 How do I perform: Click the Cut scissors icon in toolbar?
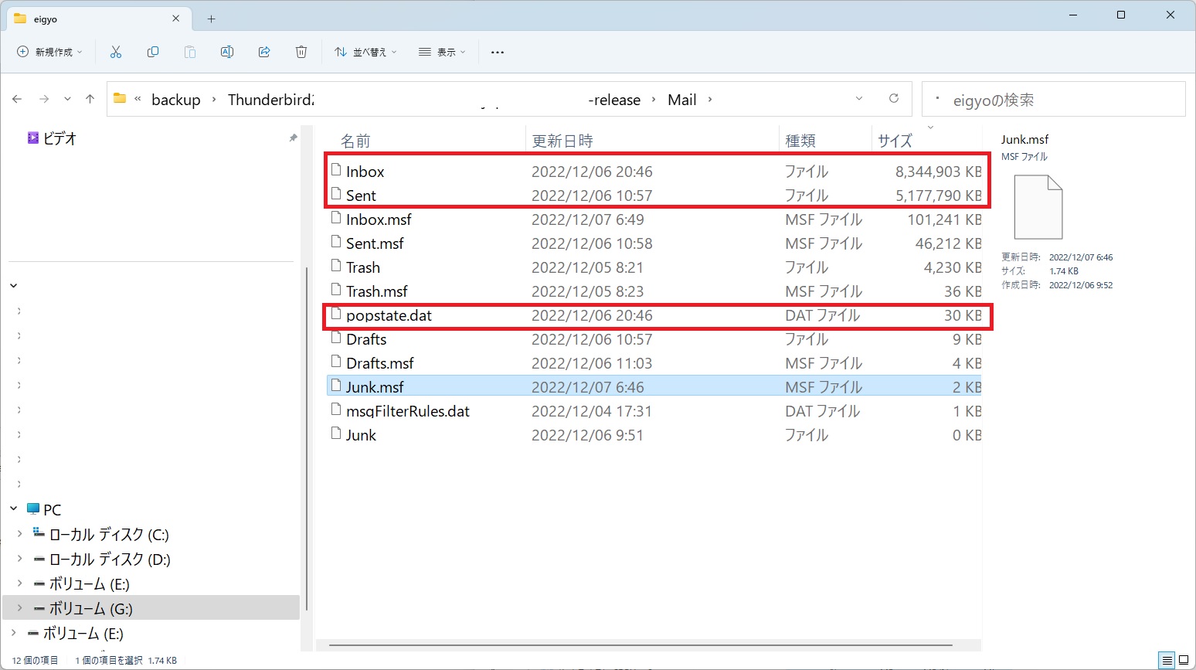coord(116,52)
